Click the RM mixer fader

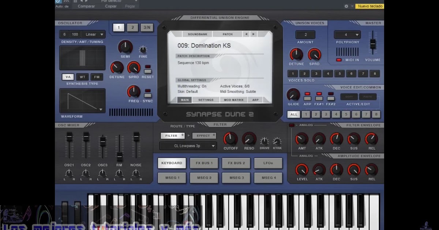(x=119, y=156)
